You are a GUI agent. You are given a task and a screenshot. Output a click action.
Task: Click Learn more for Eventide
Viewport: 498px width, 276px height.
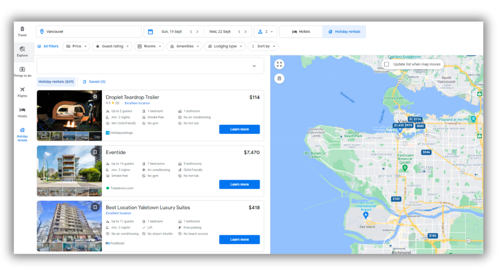[239, 184]
